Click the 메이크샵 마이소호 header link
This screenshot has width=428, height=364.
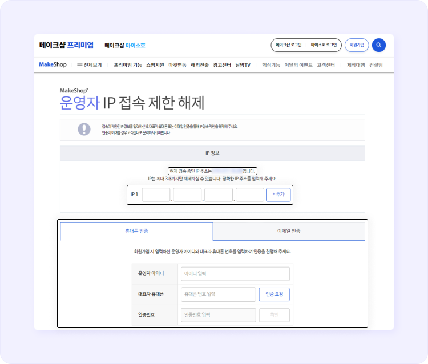(124, 45)
